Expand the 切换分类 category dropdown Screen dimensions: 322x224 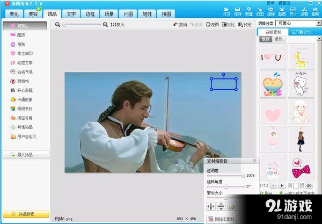319,23
